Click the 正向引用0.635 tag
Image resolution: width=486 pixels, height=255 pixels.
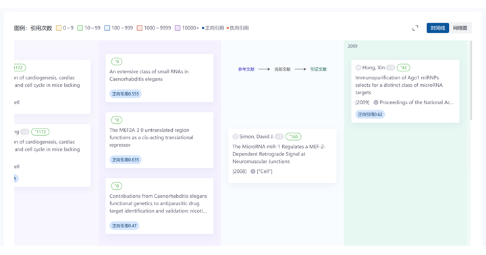pos(126,159)
